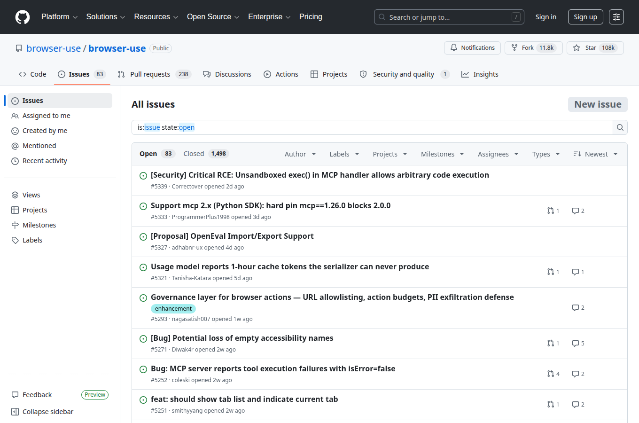Click the Preview badge next to Feedback
This screenshot has width=639, height=423.
(95, 395)
